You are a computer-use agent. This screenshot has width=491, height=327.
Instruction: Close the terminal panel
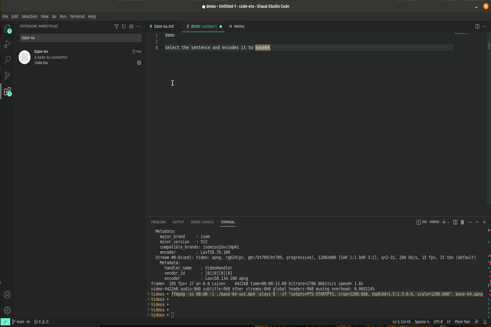click(484, 222)
